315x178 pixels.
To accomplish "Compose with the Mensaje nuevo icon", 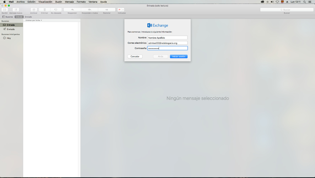I will click(x=16, y=10).
